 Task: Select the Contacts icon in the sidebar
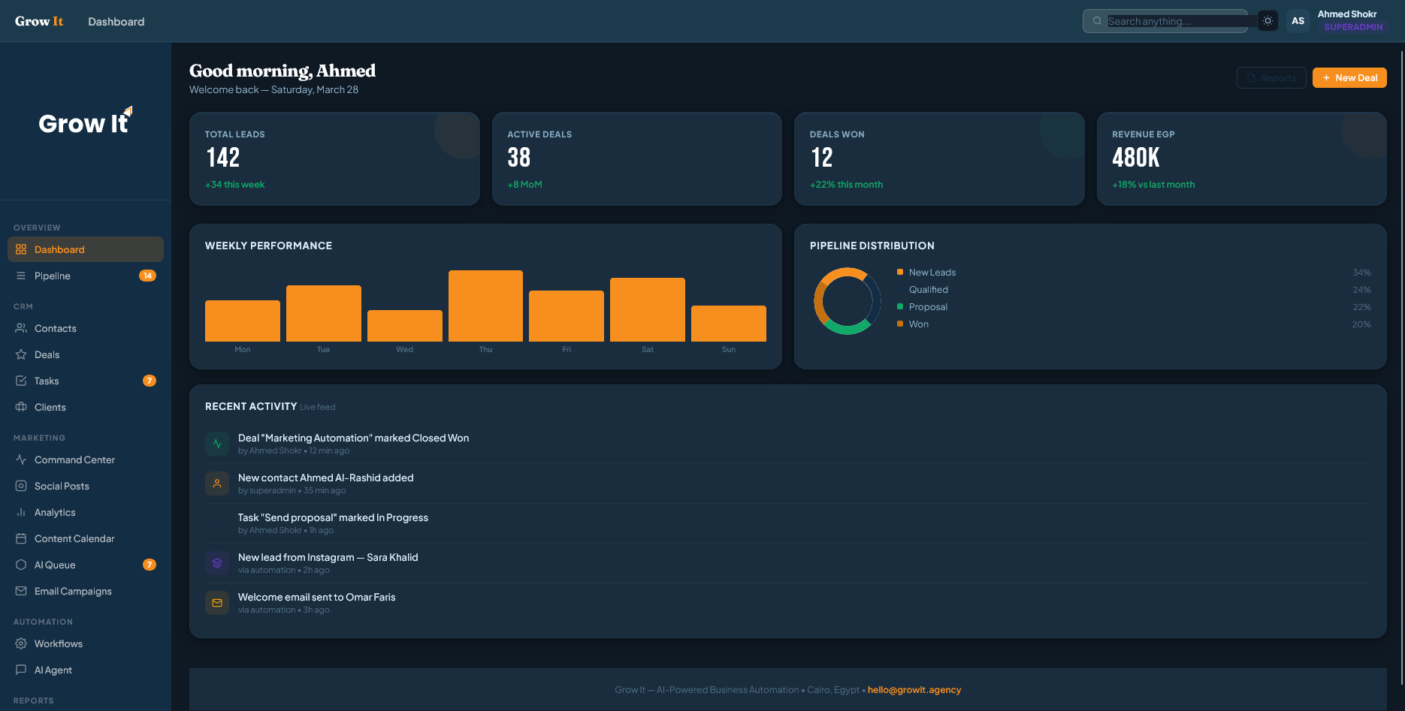pos(21,328)
